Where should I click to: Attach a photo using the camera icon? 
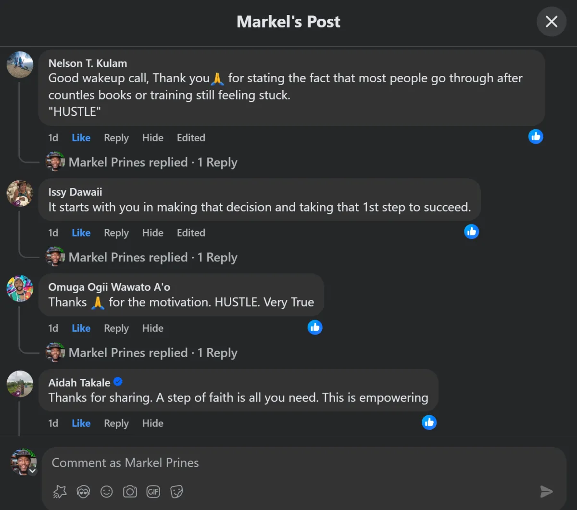click(130, 491)
